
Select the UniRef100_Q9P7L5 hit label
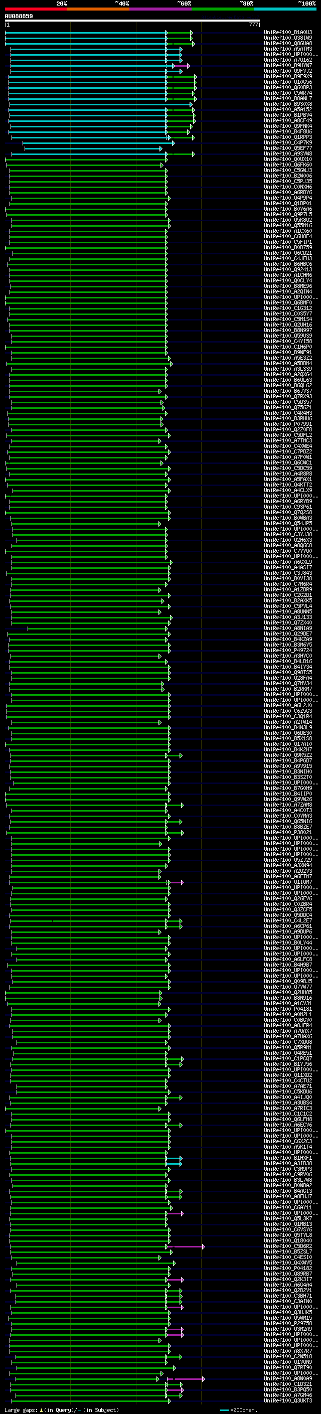(288, 214)
